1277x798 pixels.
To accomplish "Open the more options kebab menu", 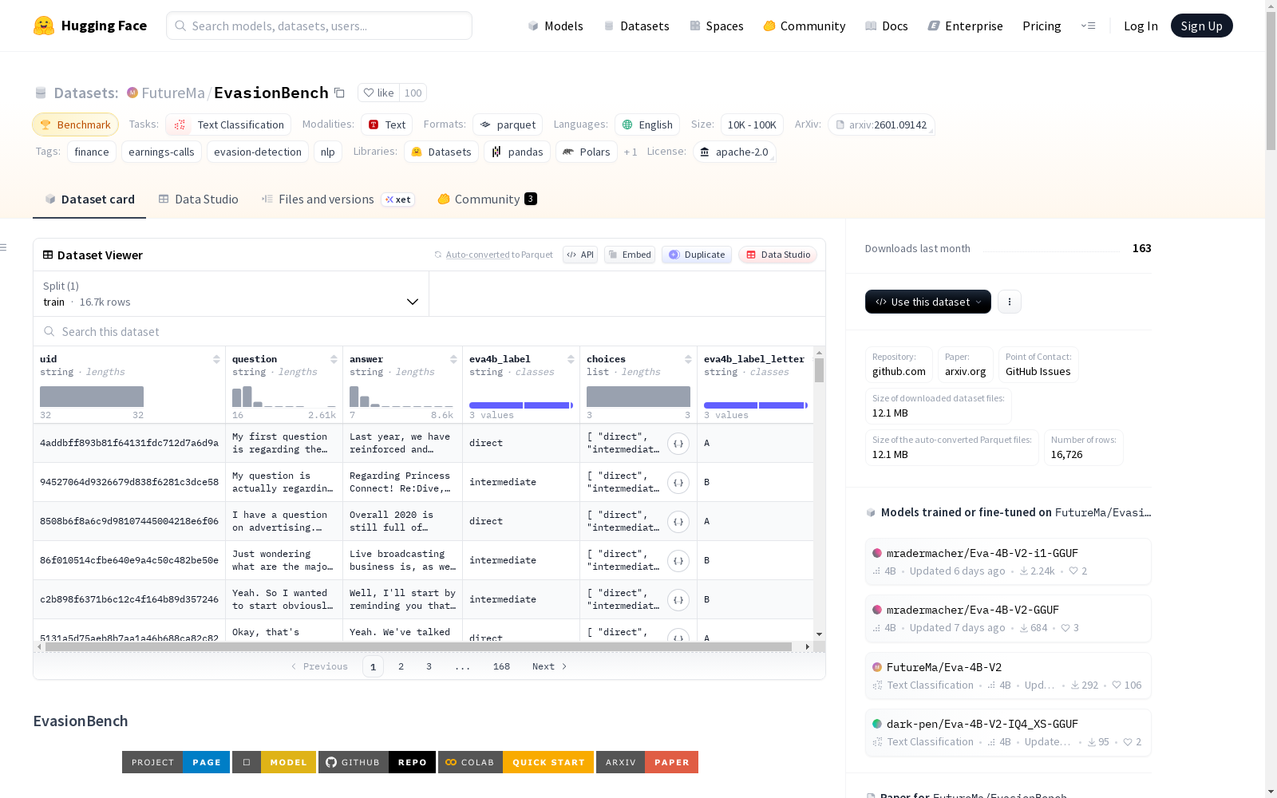I will [1010, 302].
